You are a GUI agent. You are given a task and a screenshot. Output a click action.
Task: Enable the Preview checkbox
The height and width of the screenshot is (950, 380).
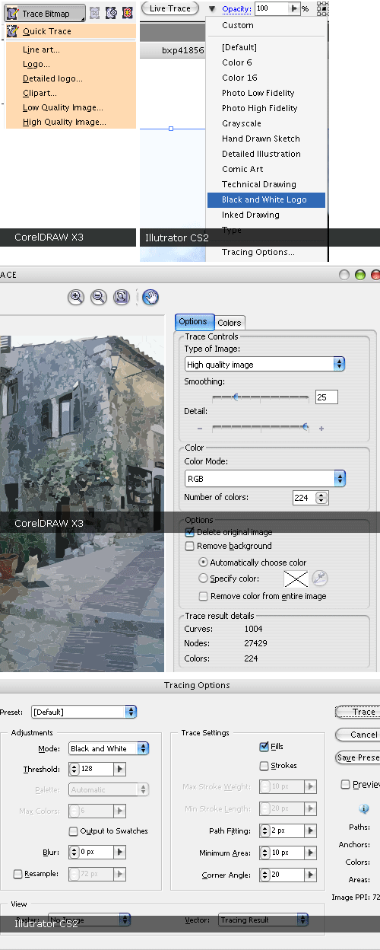click(x=346, y=784)
